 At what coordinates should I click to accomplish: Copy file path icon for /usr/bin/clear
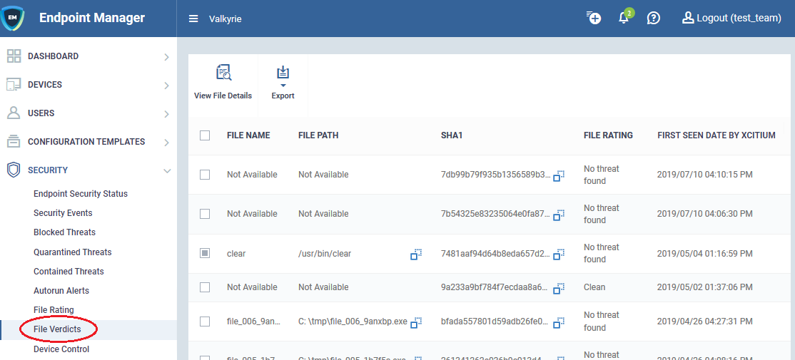(416, 254)
